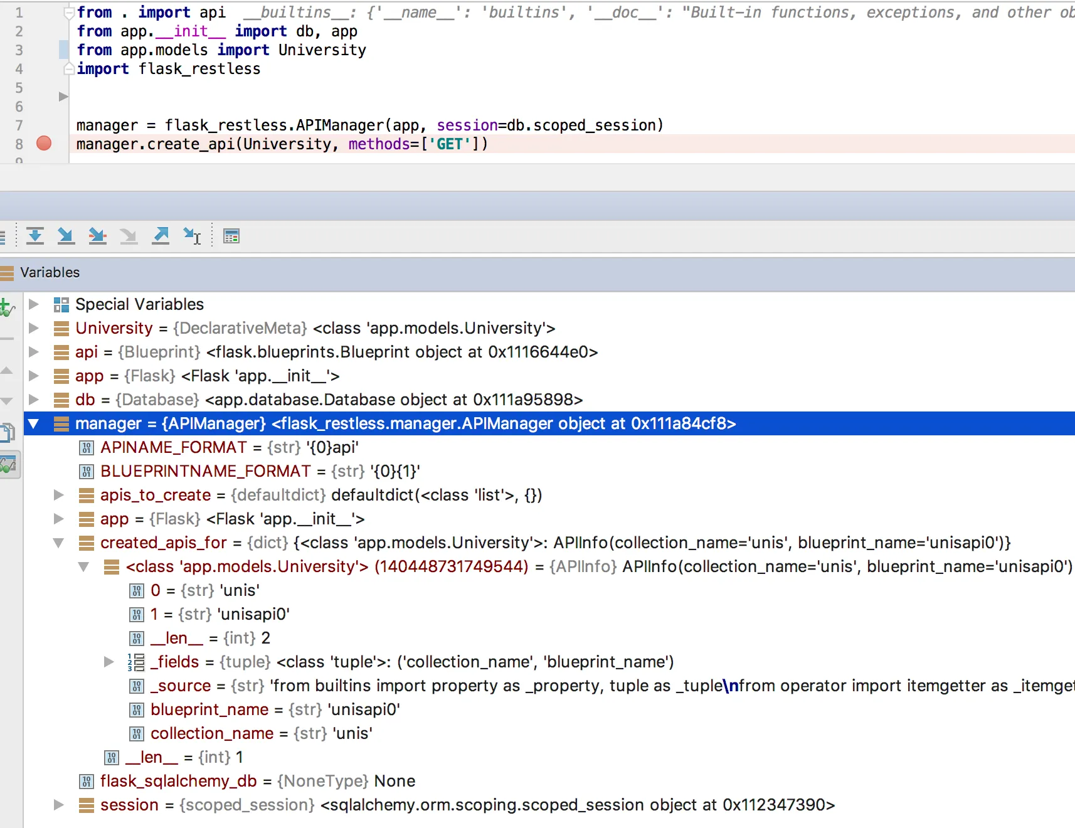The width and height of the screenshot is (1075, 828).
Task: Click the Step Into debugger icon
Action: pyautogui.click(x=66, y=236)
